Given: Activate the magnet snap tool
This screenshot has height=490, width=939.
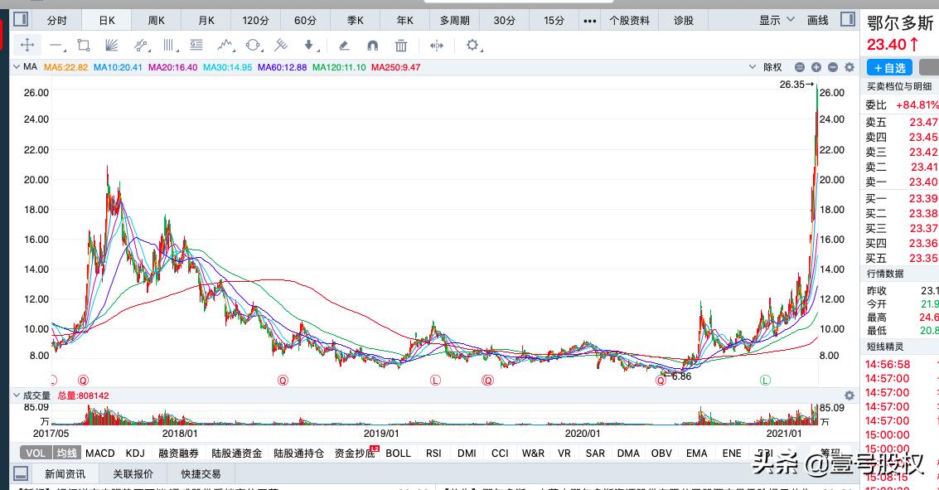Looking at the screenshot, I should [x=373, y=46].
